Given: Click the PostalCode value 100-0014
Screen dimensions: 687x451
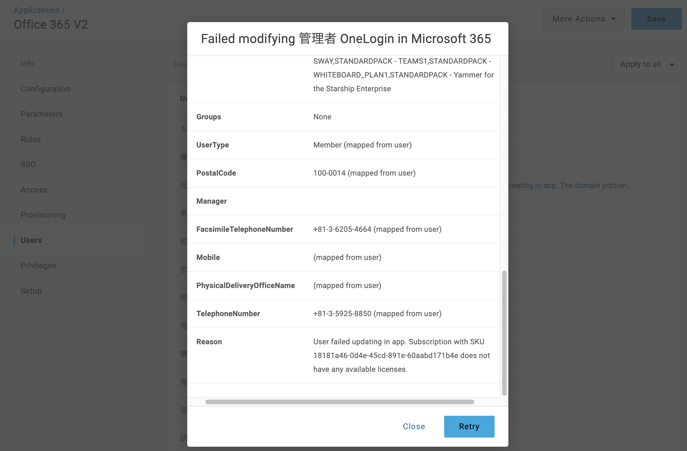Looking at the screenshot, I should click(x=329, y=173).
